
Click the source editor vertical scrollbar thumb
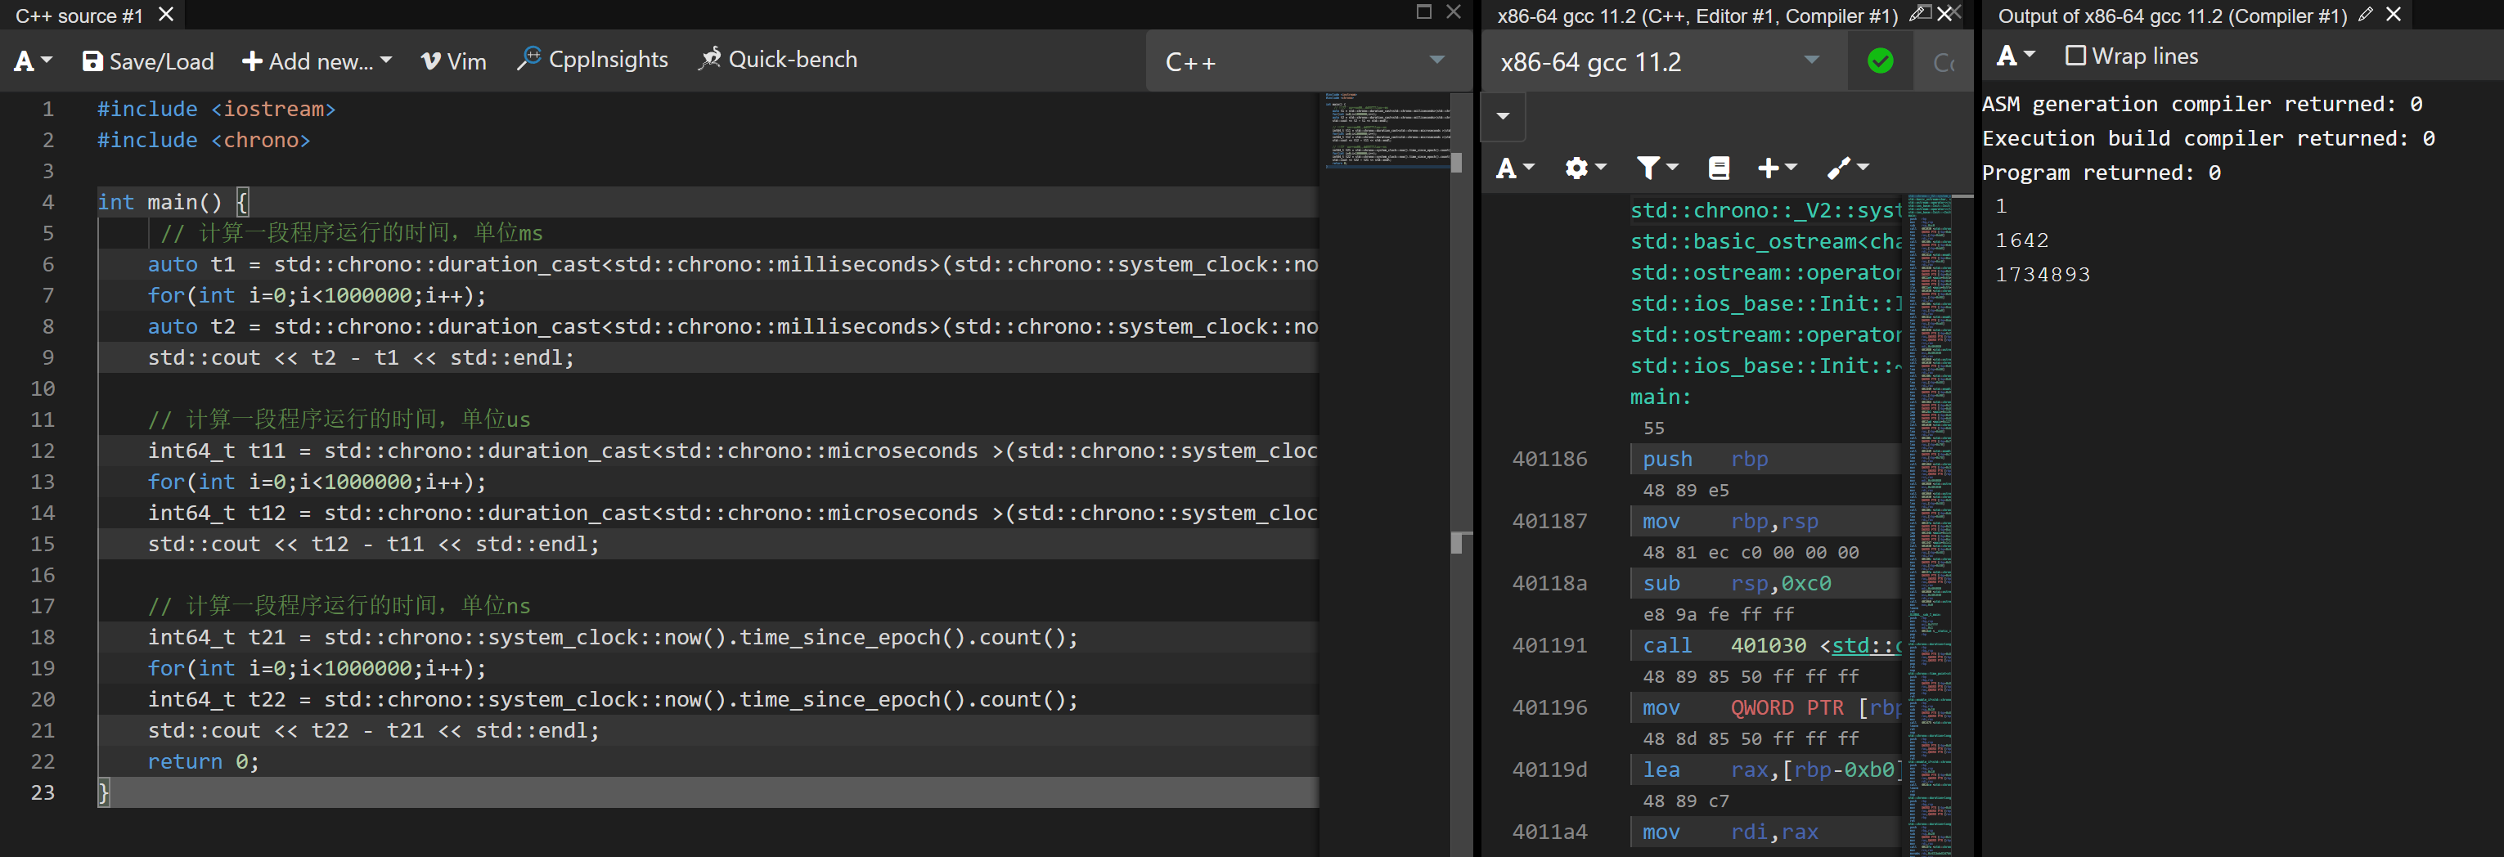point(1456,542)
